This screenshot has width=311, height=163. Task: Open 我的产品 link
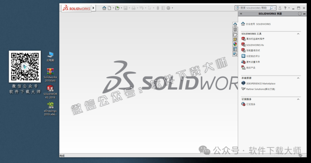tap(251, 68)
